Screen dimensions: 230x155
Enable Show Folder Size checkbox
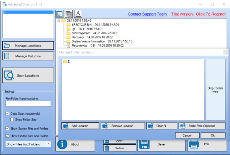coord(12,119)
